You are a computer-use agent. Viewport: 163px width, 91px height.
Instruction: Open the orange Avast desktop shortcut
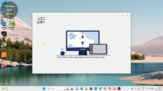4,56
